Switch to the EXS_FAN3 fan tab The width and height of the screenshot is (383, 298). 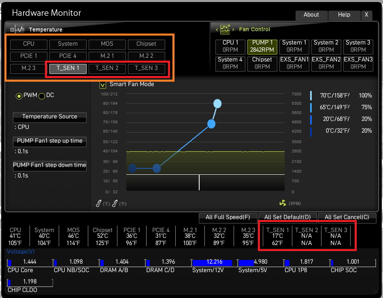(x=358, y=63)
